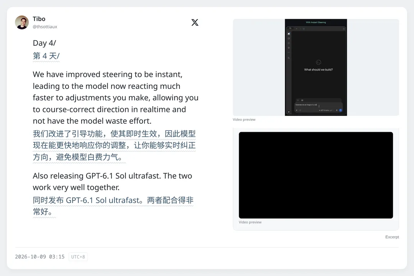
Task: Select 'What should we build?' text in video
Action: click(x=319, y=70)
